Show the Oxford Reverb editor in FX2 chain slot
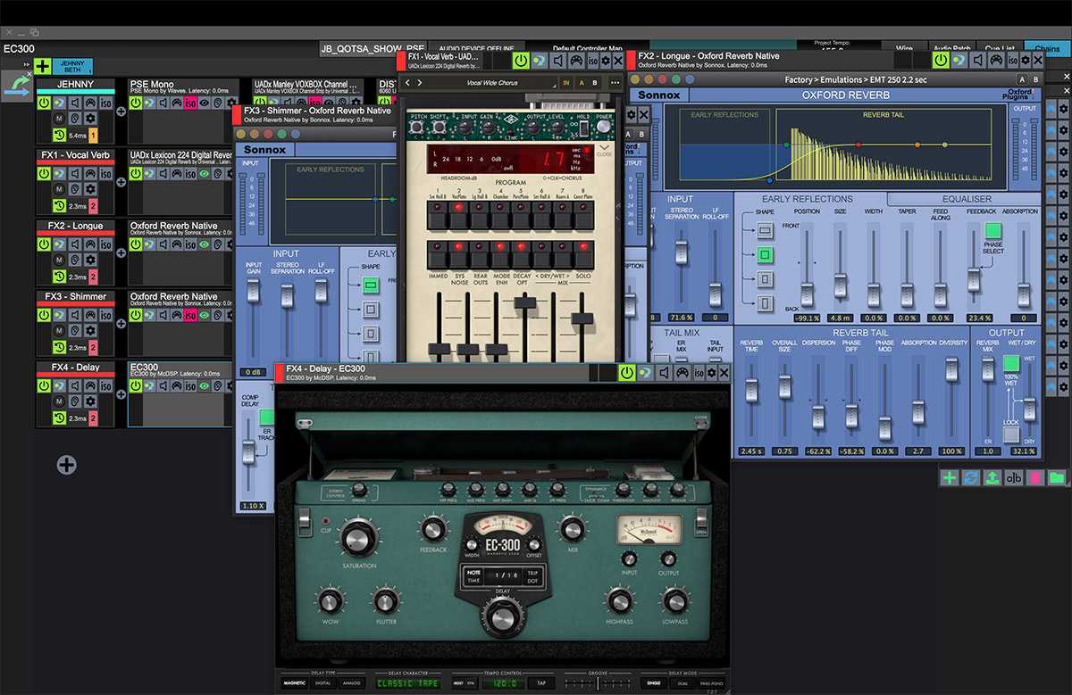This screenshot has height=695, width=1072. (x=204, y=244)
